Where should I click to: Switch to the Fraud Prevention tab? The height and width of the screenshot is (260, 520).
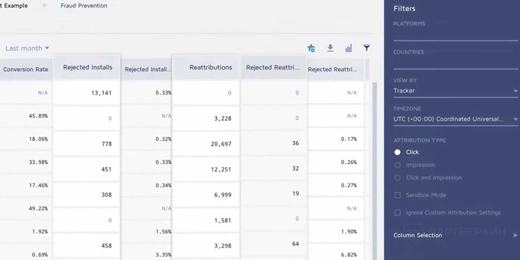[x=84, y=6]
